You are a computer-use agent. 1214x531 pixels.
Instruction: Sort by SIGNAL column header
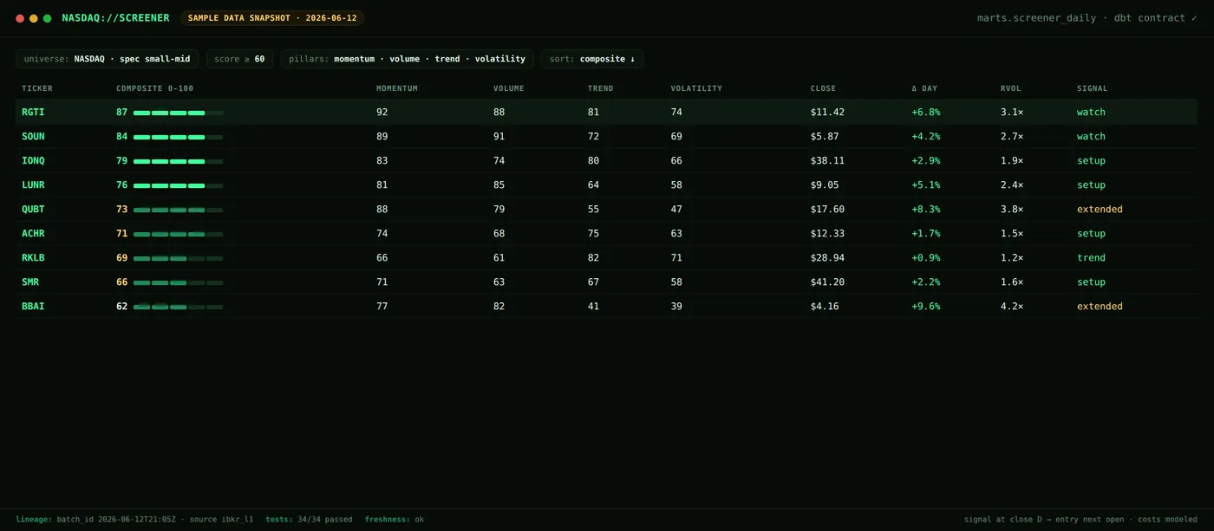coord(1093,88)
